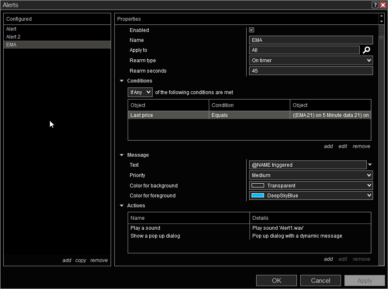
Task: Click add link under the Configured list
Action: pyautogui.click(x=67, y=260)
